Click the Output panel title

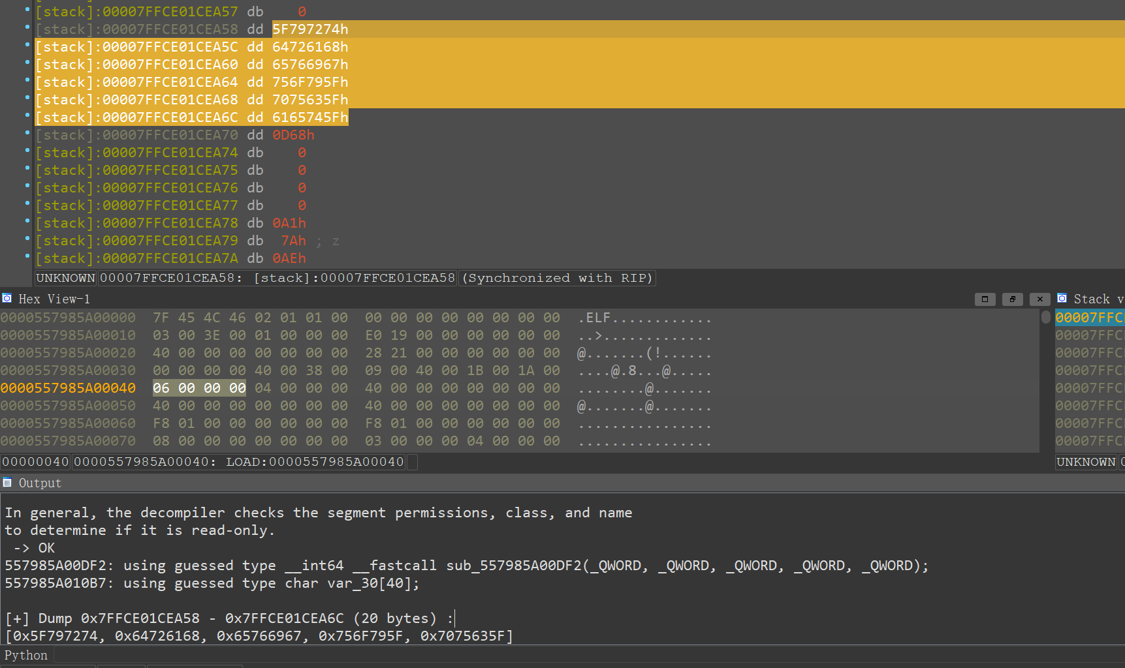pos(40,483)
